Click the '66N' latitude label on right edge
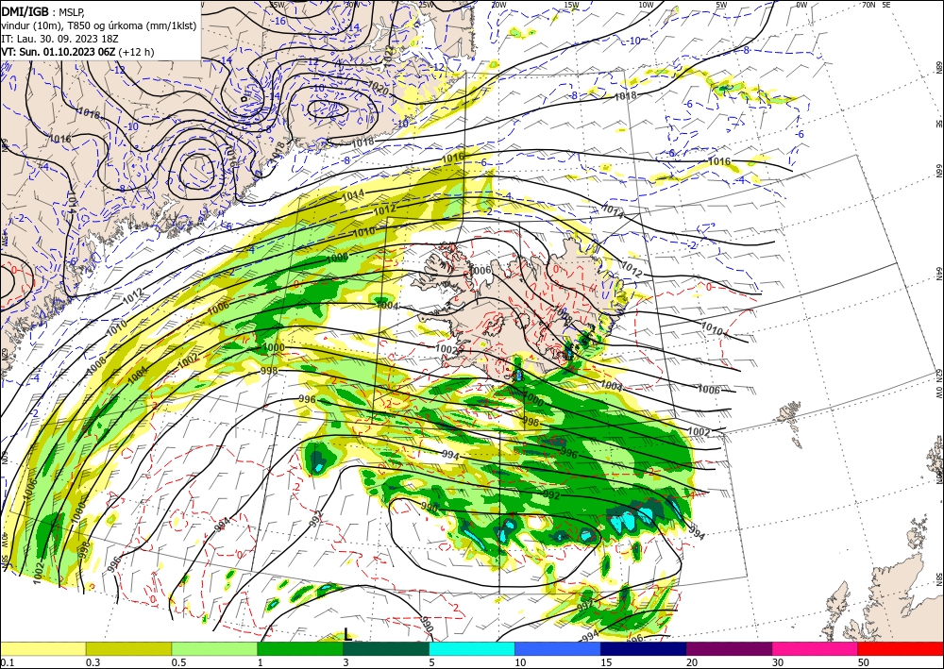 [x=938, y=171]
